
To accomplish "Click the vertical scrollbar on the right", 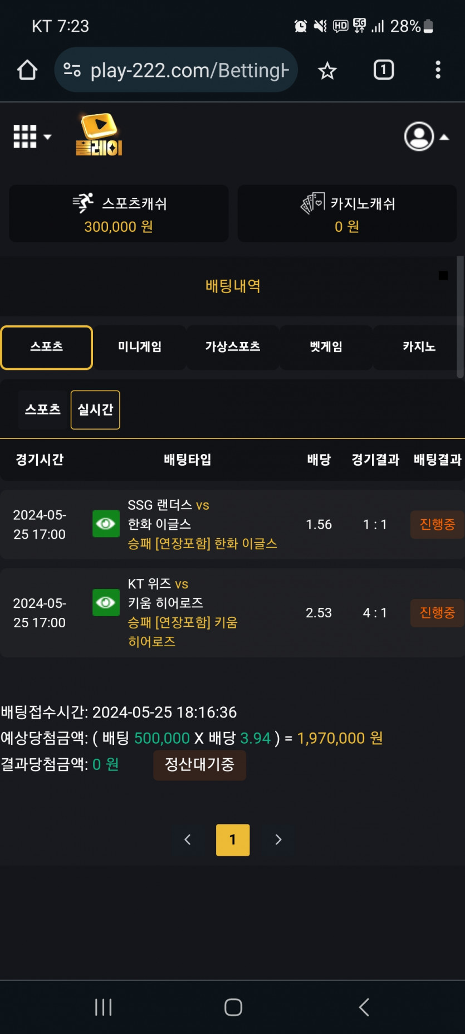I will coord(460,318).
